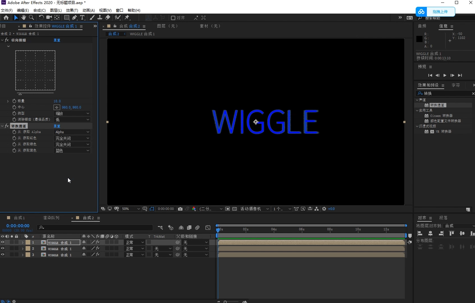Click 重置 for the 径向模糊 effect

tap(57, 40)
